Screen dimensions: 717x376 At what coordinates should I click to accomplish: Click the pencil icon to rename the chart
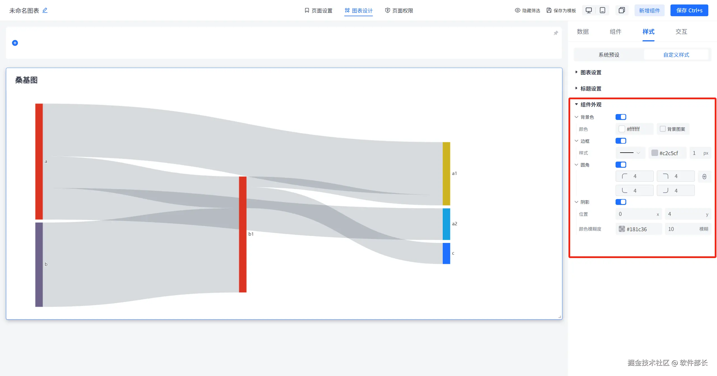point(45,10)
